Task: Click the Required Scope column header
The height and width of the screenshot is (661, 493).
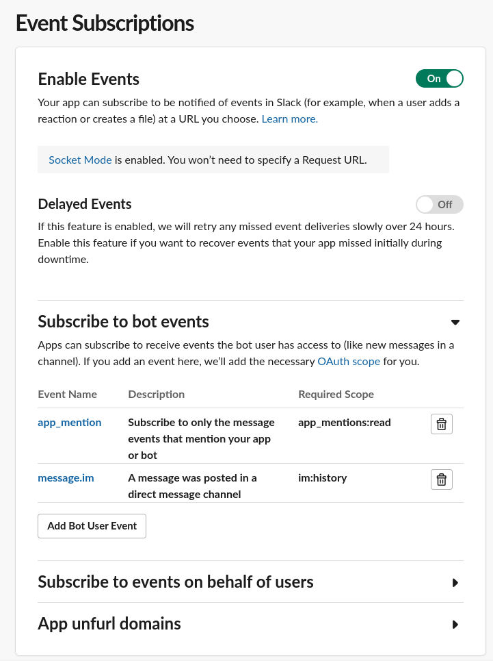Action: pyautogui.click(x=336, y=395)
